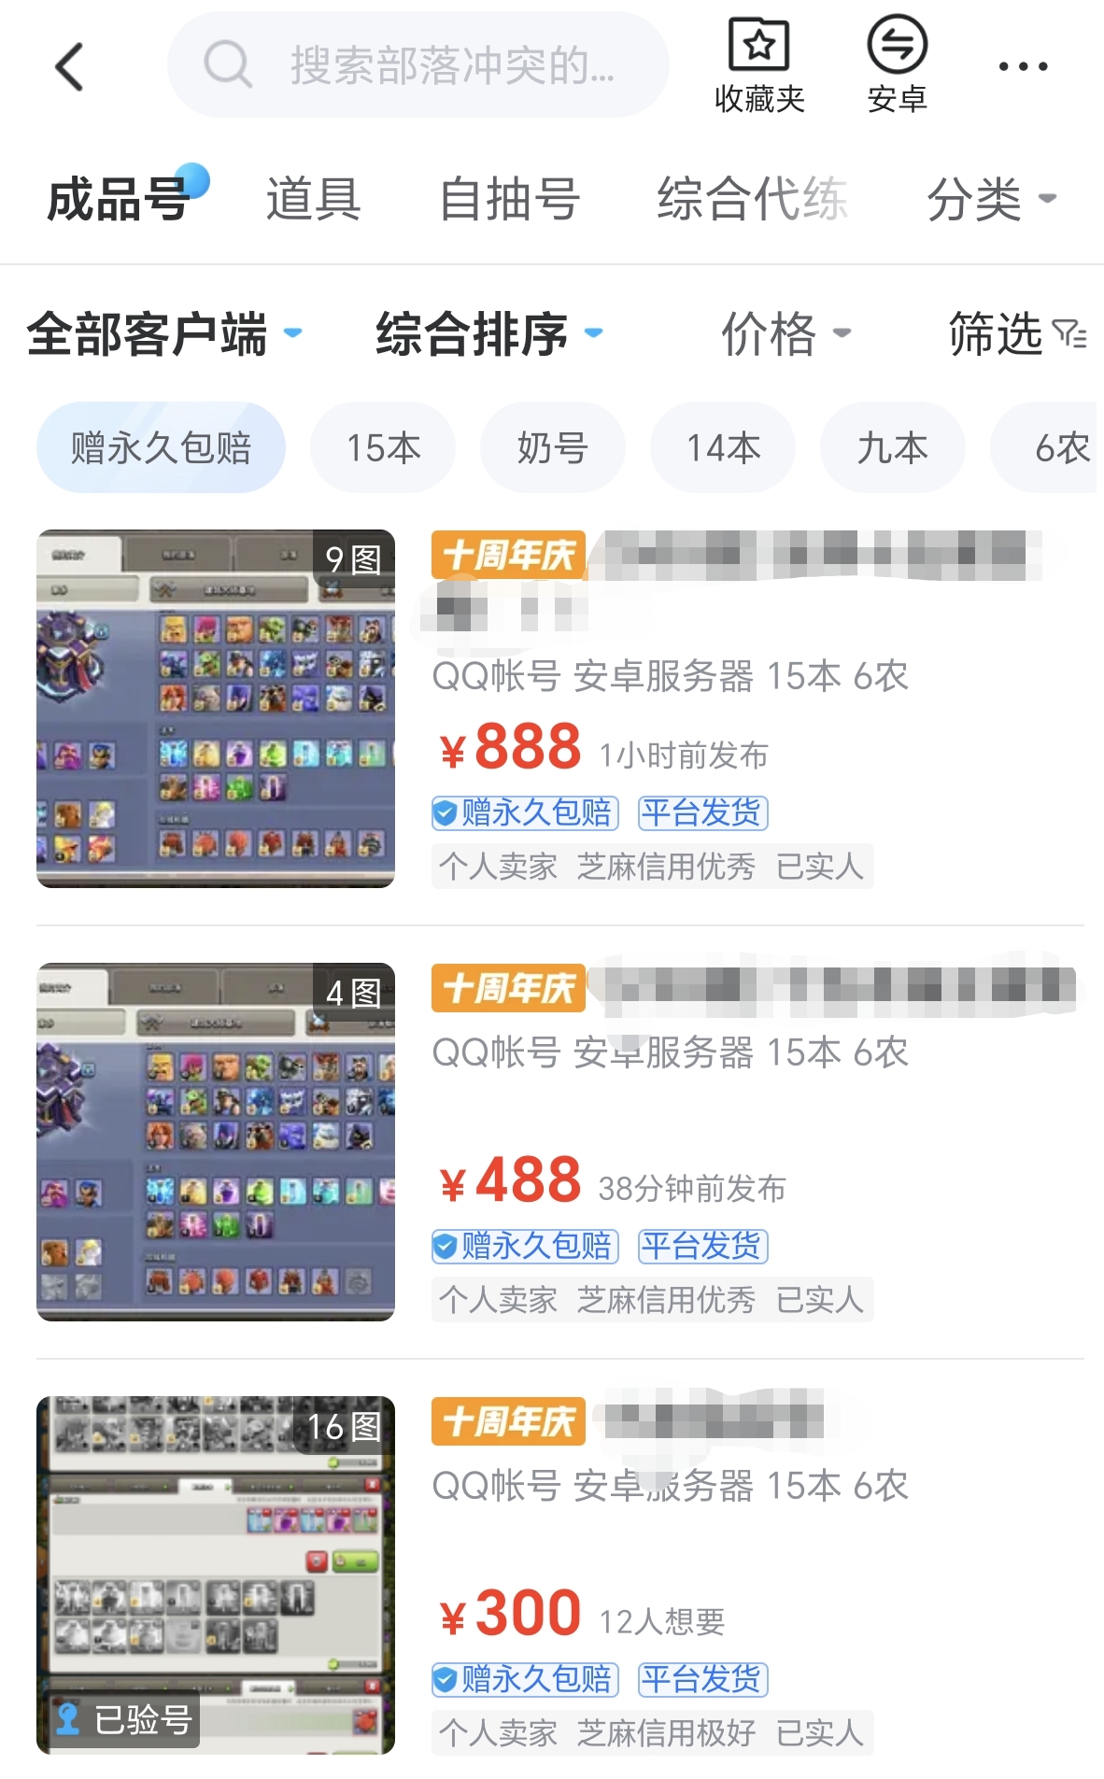
Task: Expand the 全部客户端 dropdown
Action: (164, 333)
